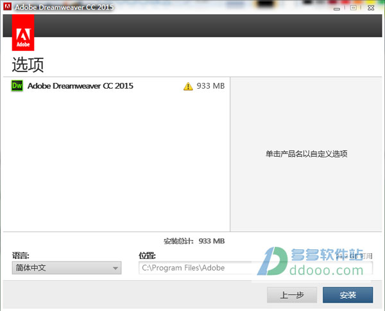Minimize the installer window
The height and width of the screenshot is (311, 385).
(x=337, y=8)
